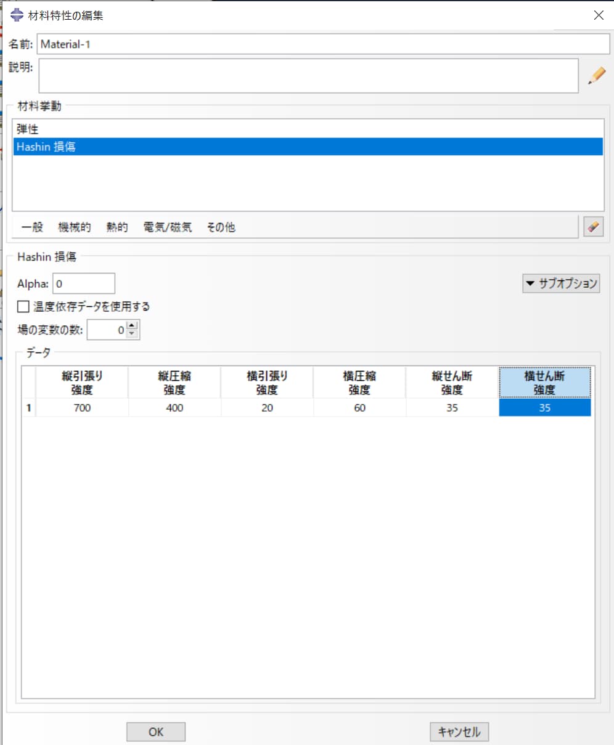The height and width of the screenshot is (745, 614).
Task: Increase 場の変数の数 with the up arrow
Action: [132, 326]
